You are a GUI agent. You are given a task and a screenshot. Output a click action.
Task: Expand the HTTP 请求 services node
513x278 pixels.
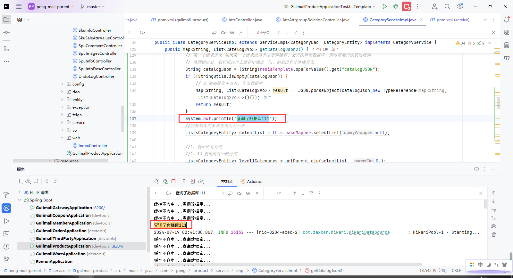click(20, 192)
